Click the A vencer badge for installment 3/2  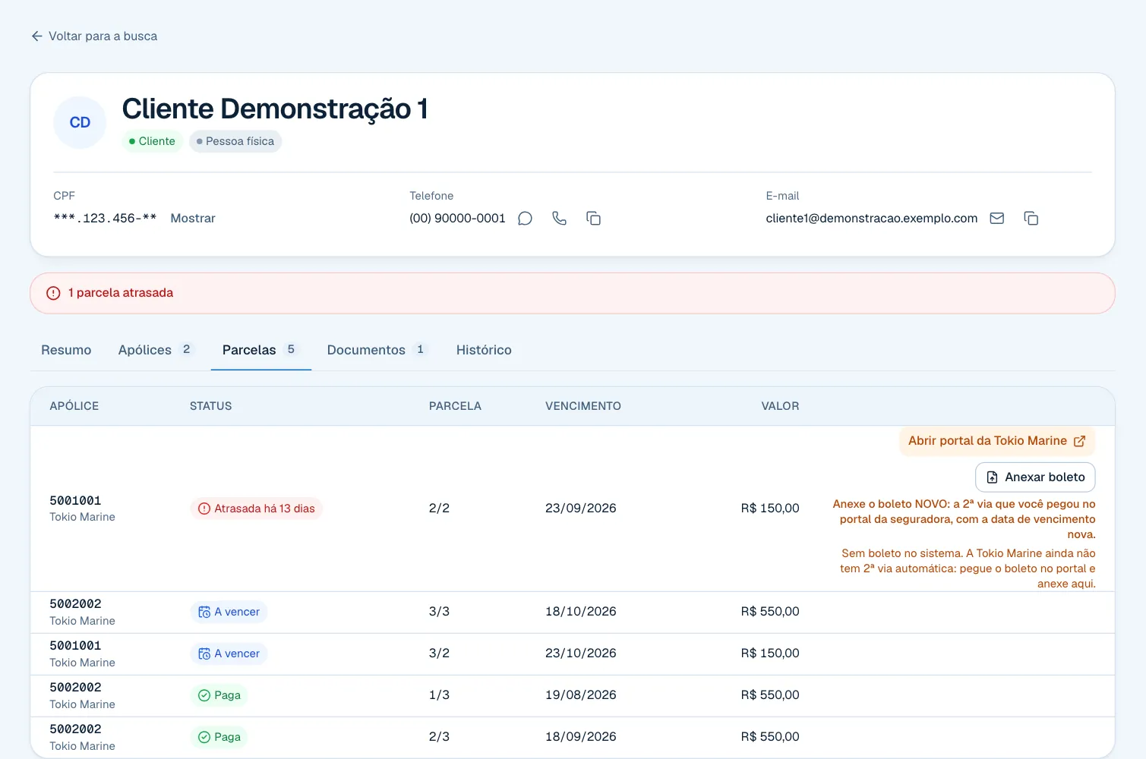click(x=229, y=653)
